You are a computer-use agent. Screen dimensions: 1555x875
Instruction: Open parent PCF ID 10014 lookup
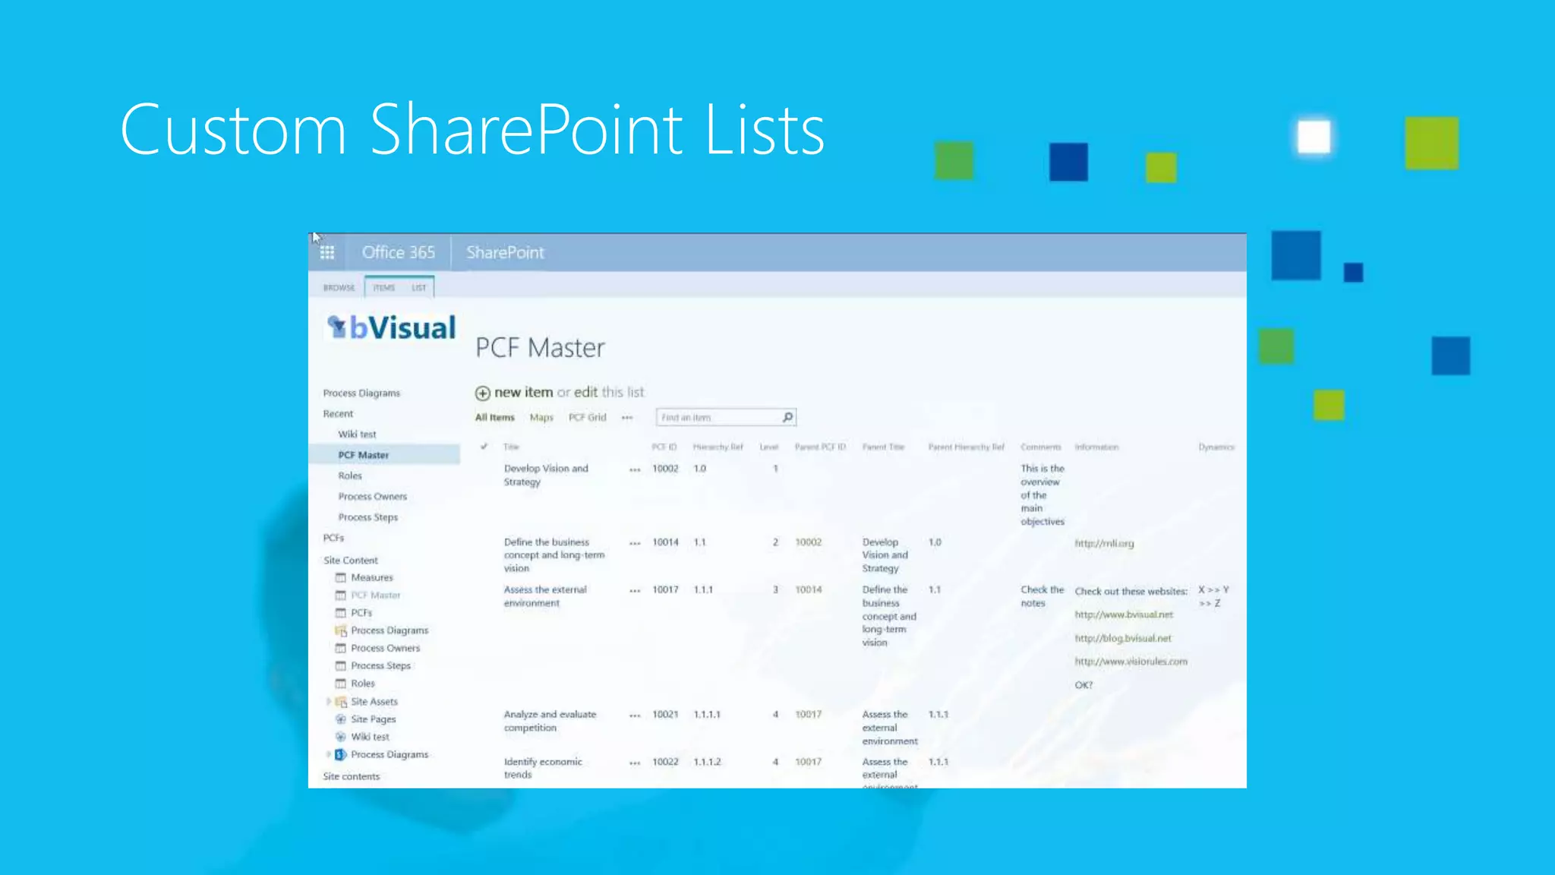tap(808, 589)
